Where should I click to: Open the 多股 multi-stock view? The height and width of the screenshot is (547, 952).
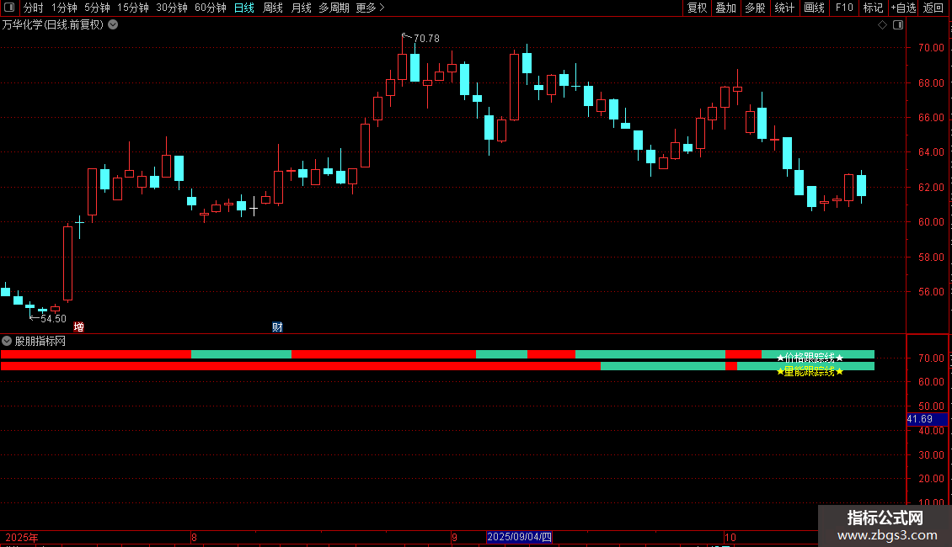755,8
